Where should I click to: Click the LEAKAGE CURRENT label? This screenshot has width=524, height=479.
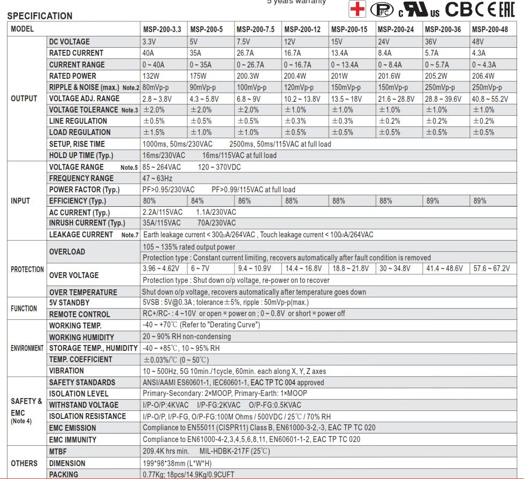[x=81, y=235]
